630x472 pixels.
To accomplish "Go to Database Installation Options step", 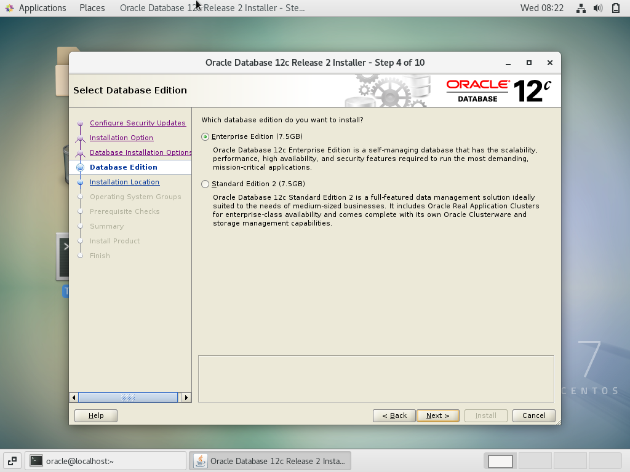I will click(x=141, y=152).
